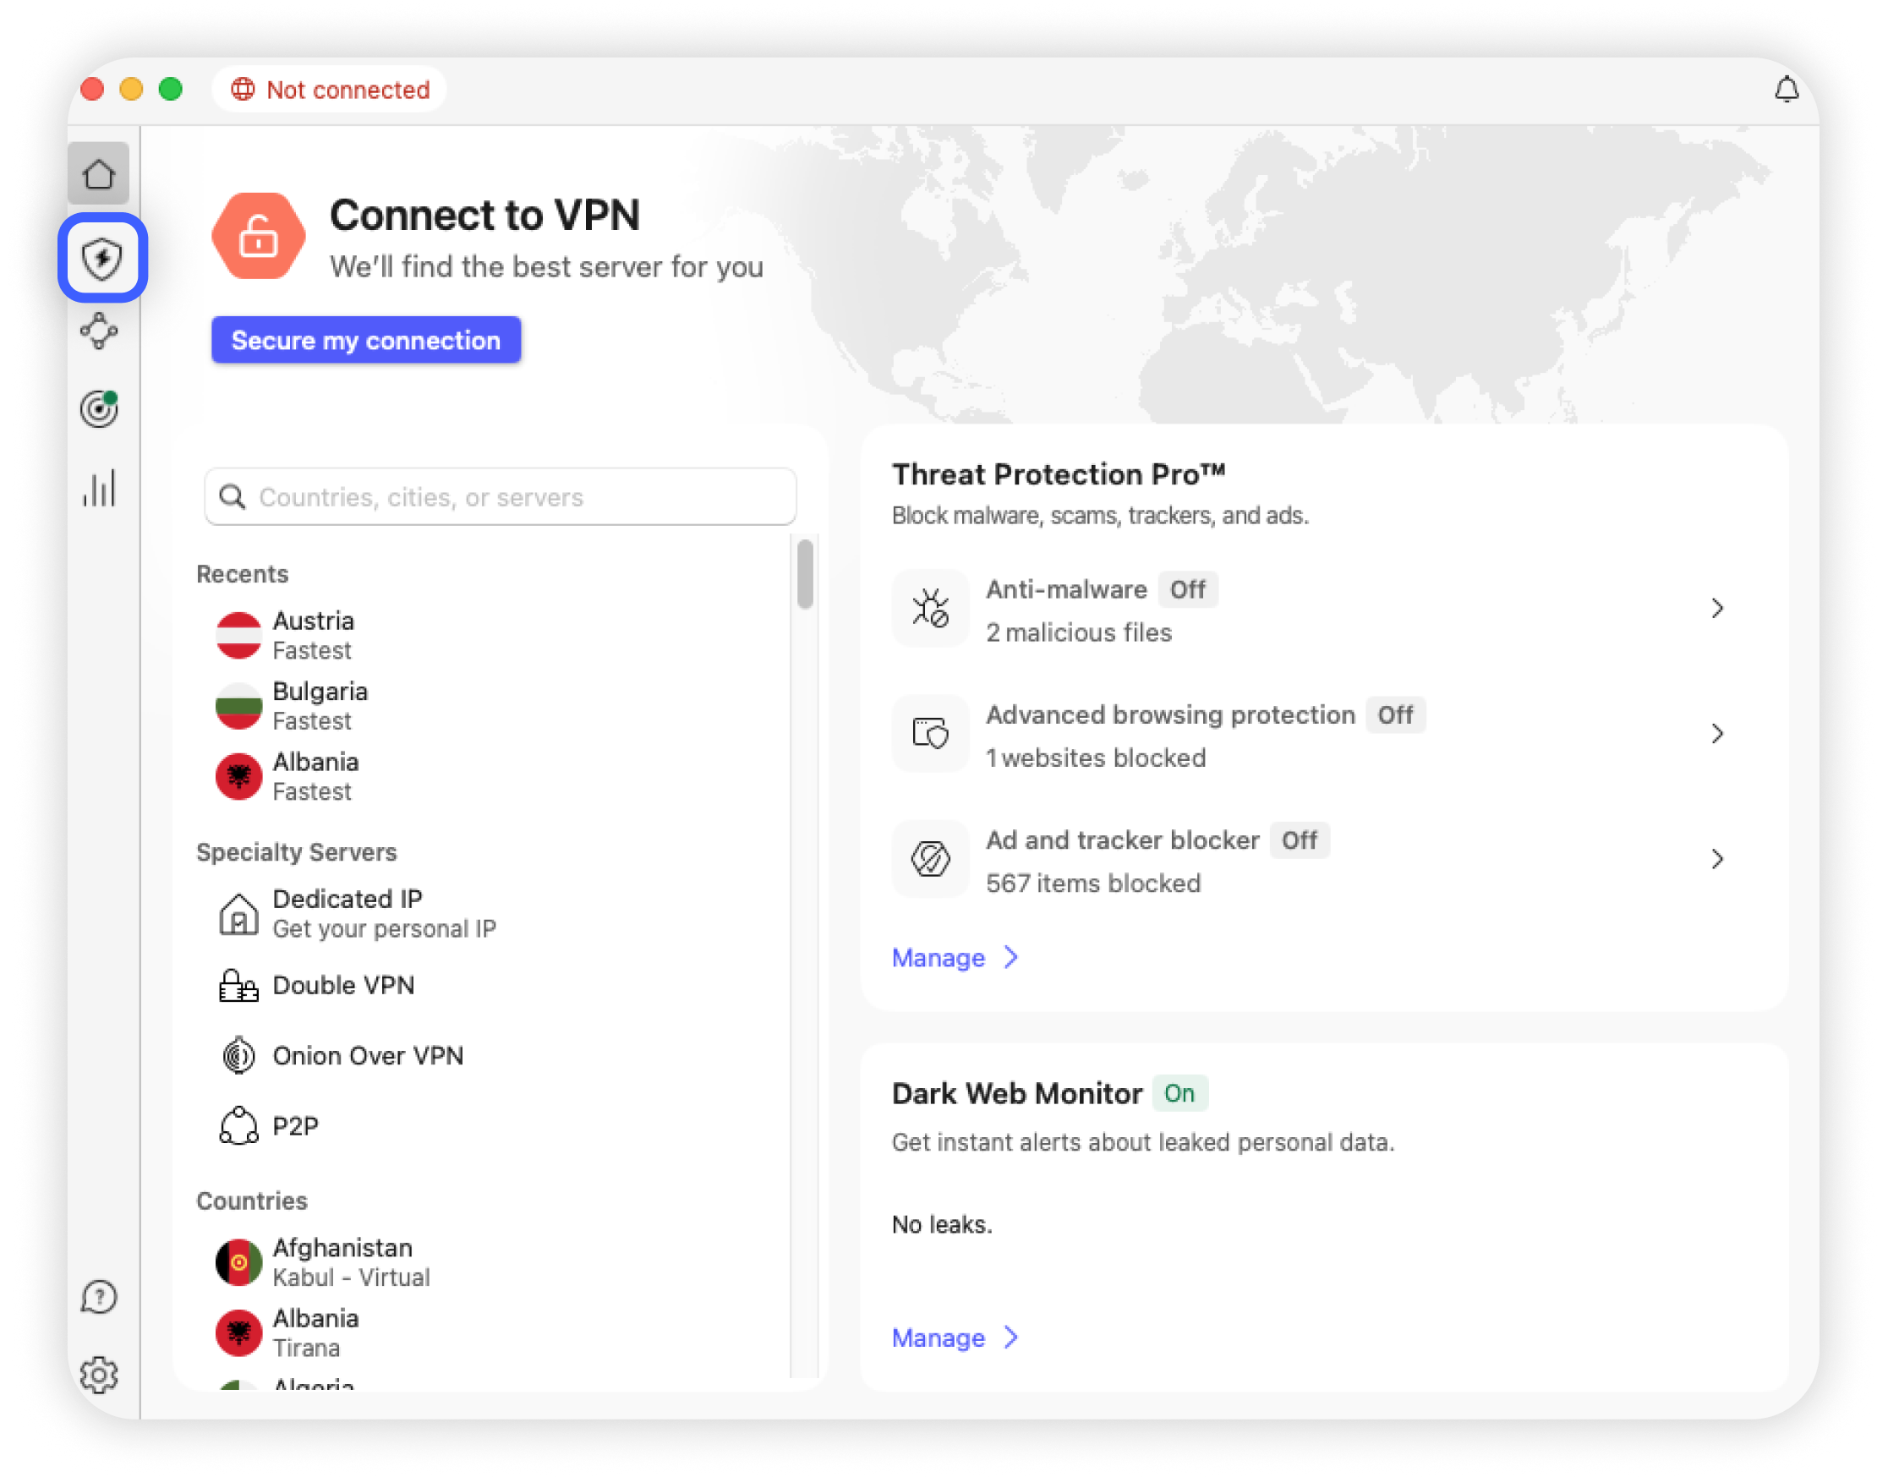This screenshot has height=1477, width=1877.
Task: Expand the Ad and tracker blocker chevron
Action: coord(1717,860)
